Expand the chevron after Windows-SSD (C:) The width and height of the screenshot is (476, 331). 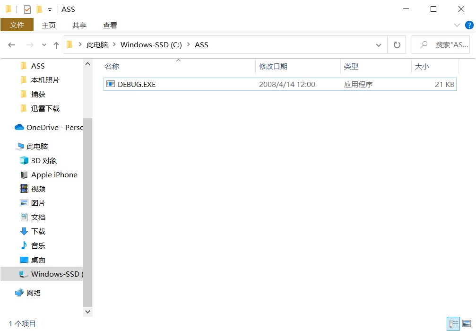pos(189,44)
